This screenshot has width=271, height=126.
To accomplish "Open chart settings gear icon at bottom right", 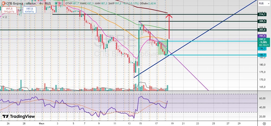I will click(264, 124).
